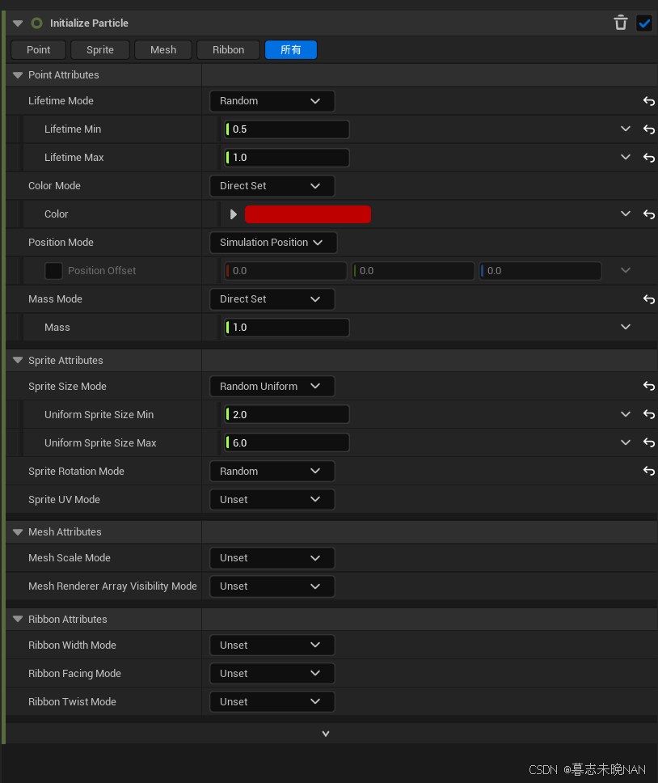Image resolution: width=658 pixels, height=783 pixels.
Task: Click the Point filter button
Action: point(39,50)
